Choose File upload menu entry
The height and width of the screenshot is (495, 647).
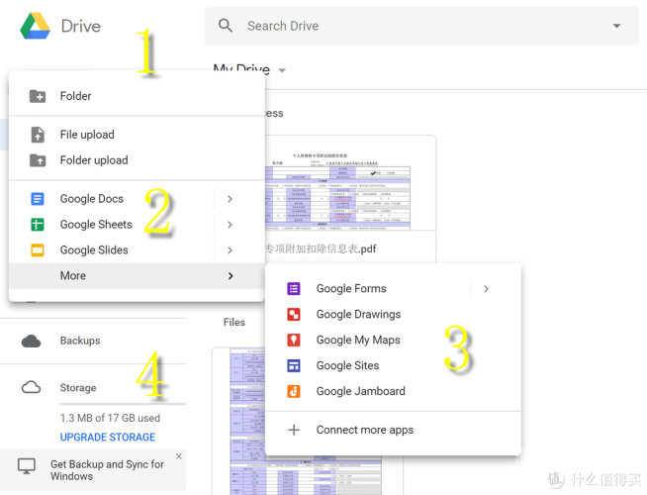(137, 135)
